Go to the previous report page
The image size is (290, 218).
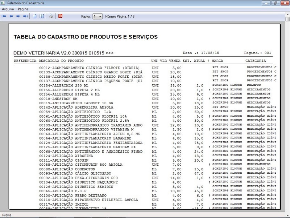11,16
